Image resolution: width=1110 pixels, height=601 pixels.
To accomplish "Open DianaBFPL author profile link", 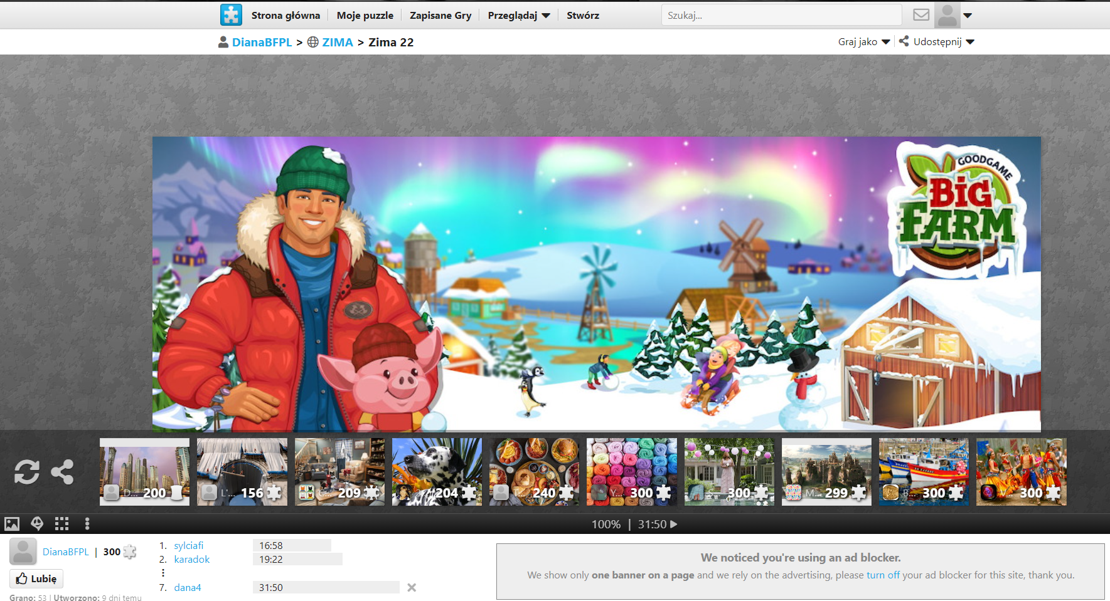I will pos(66,551).
